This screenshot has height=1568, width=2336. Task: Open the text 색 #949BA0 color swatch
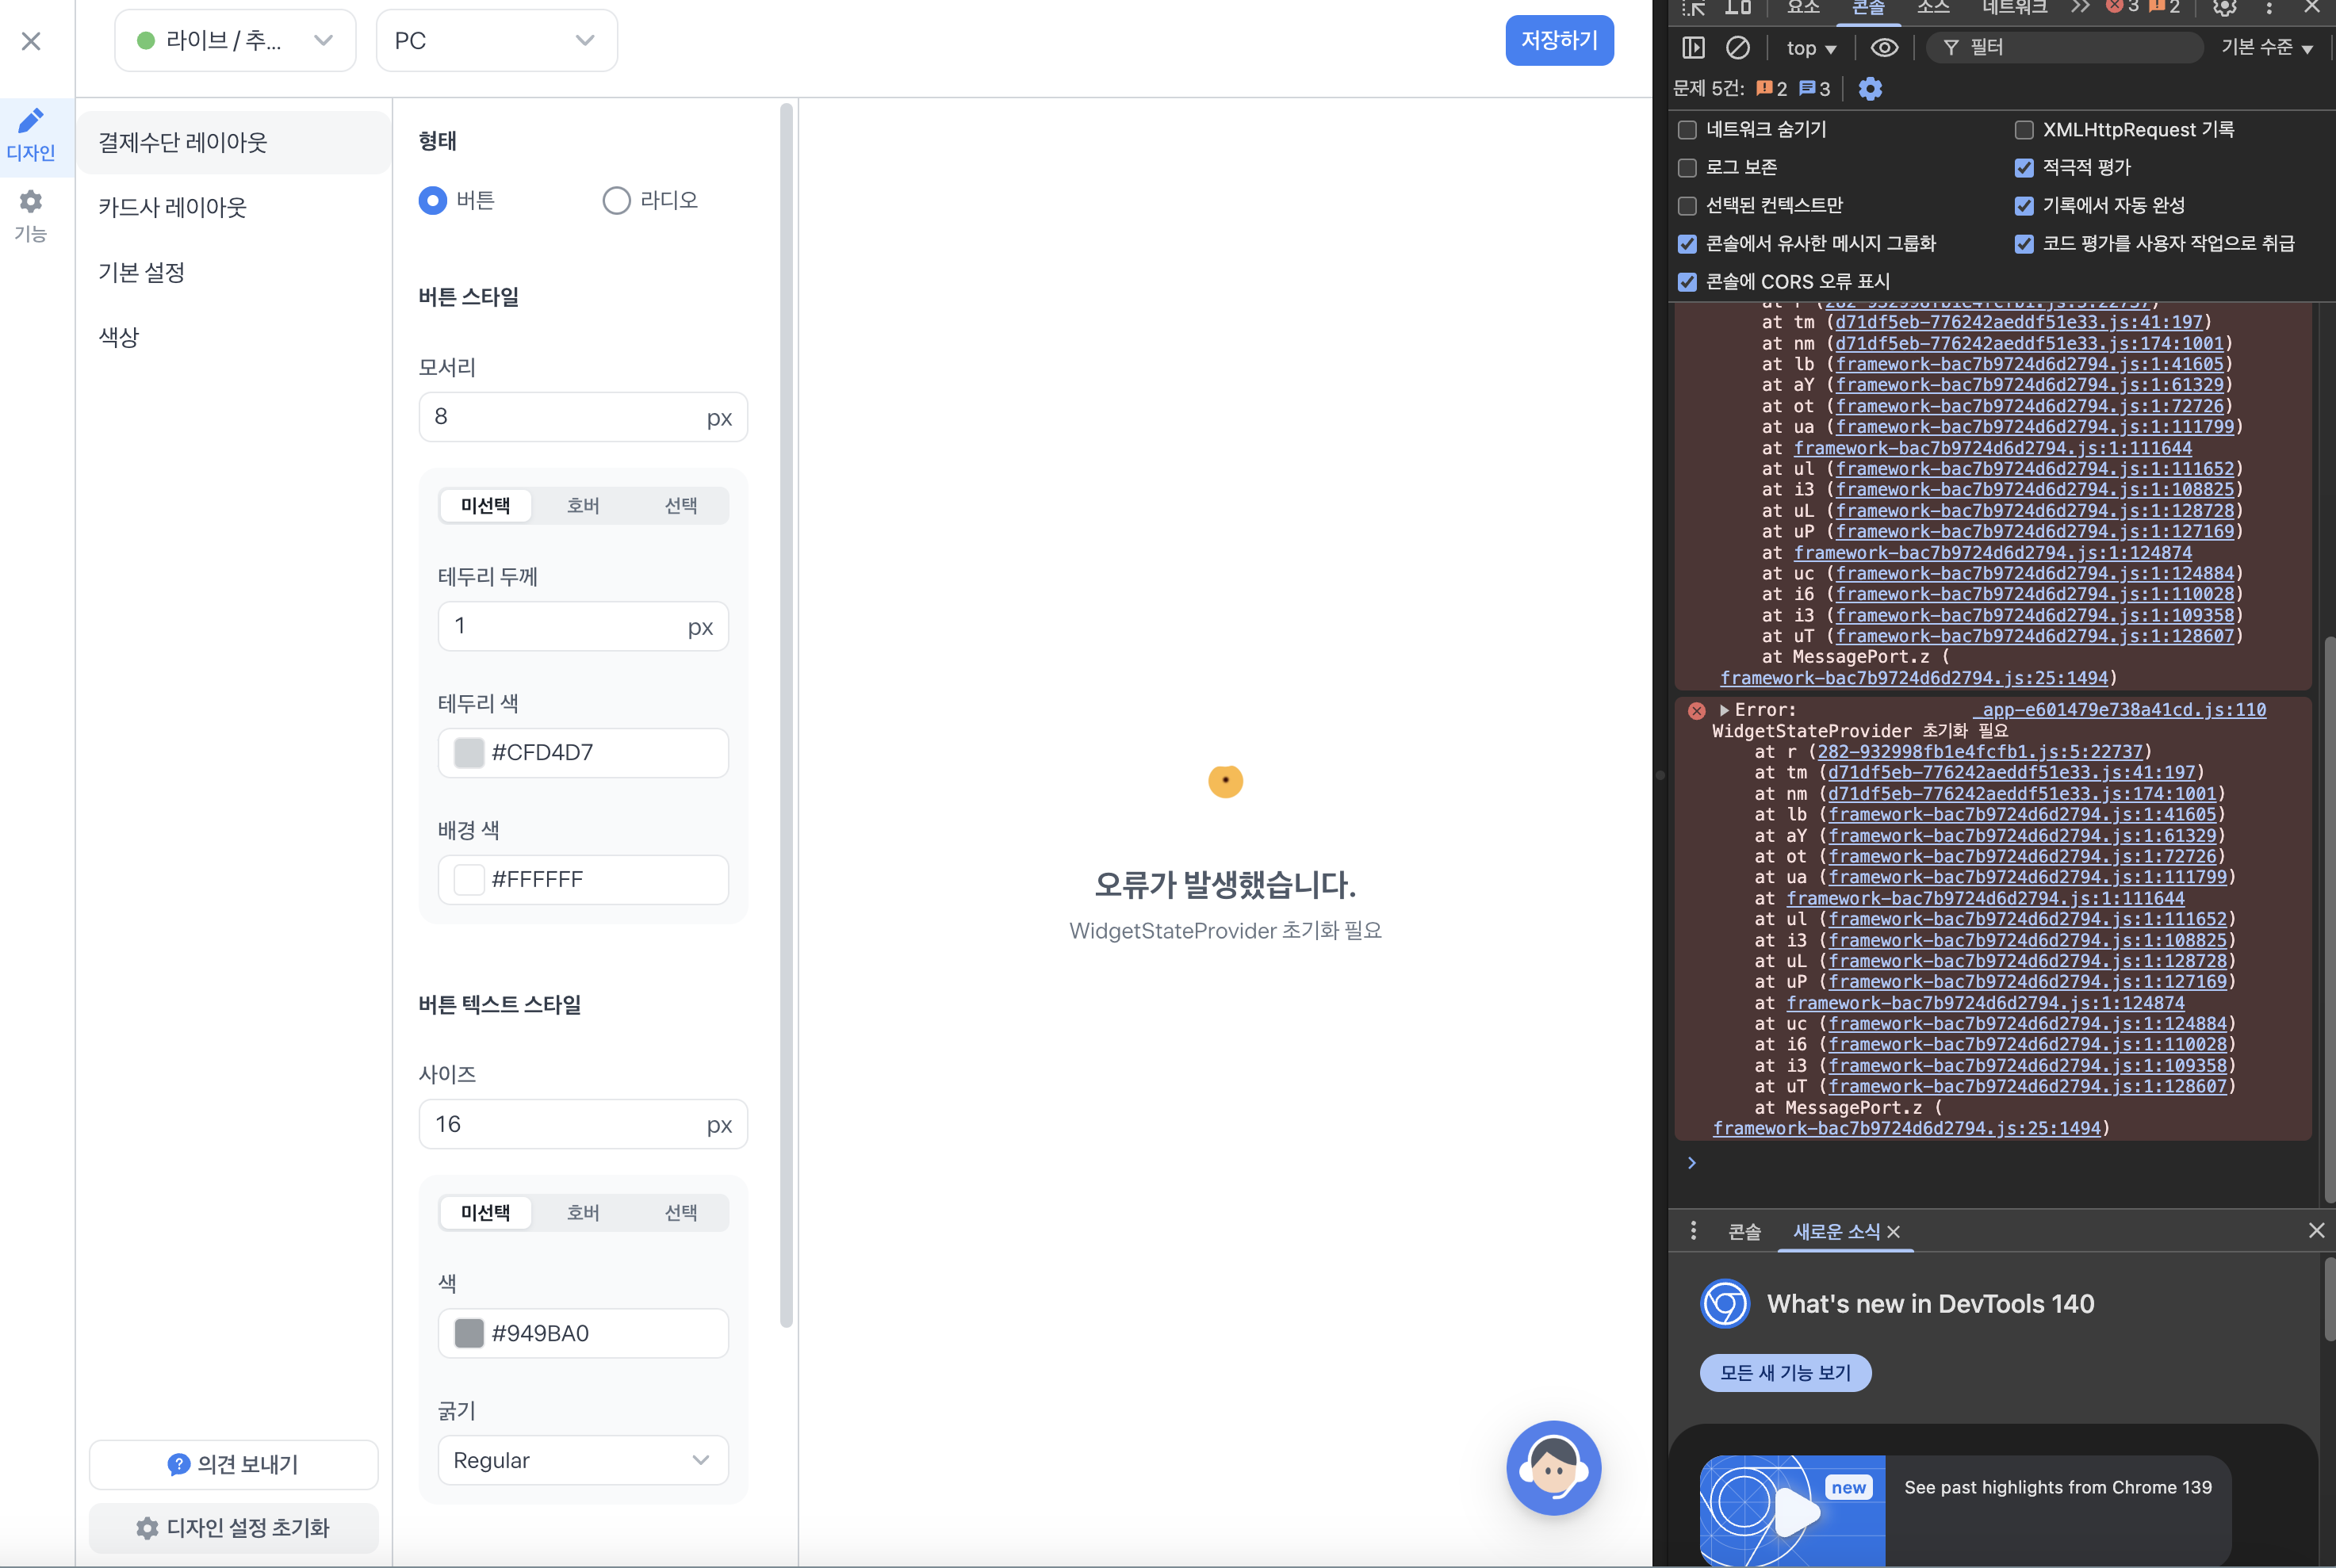(x=469, y=1333)
